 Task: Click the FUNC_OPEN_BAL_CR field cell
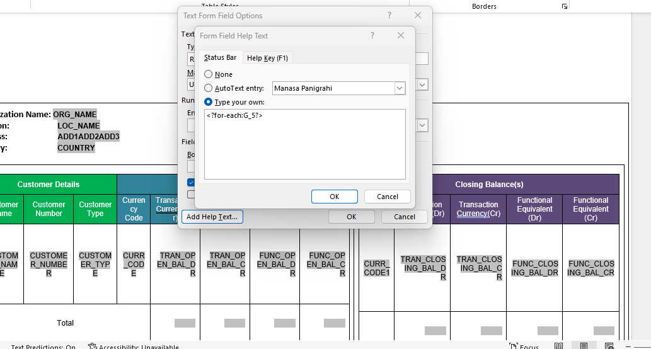(x=325, y=264)
